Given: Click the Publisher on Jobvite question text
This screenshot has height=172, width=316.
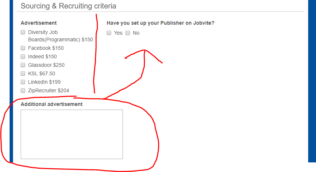Looking at the screenshot, I should [161, 23].
